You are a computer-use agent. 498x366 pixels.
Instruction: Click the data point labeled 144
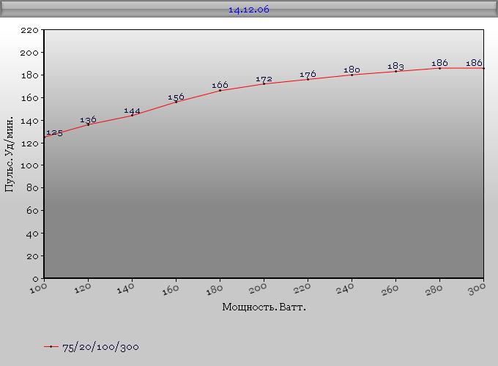(132, 115)
